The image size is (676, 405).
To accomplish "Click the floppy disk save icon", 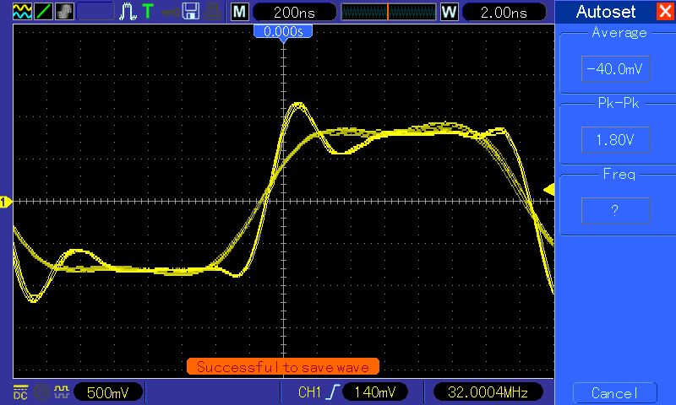I will [191, 11].
